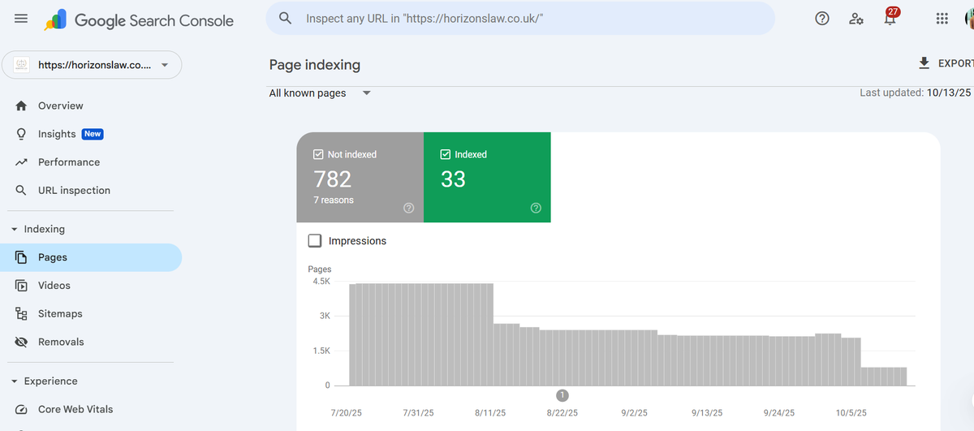Click the Google Search Console logo

tap(139, 20)
